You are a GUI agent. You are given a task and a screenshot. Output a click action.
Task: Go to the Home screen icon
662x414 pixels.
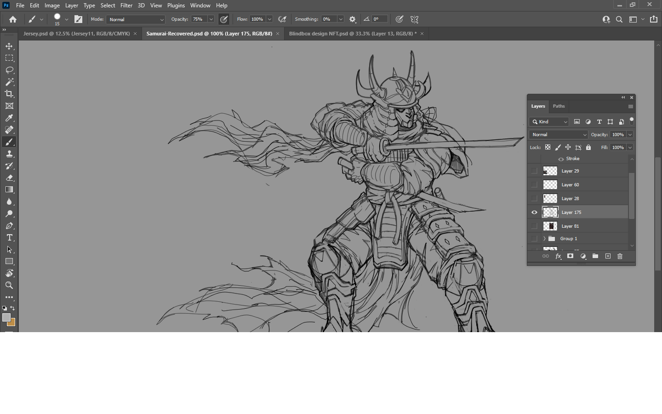coord(13,19)
